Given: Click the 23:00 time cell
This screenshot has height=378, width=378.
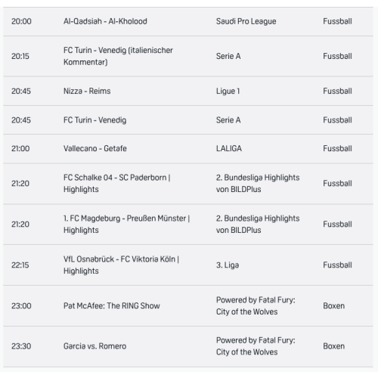Looking at the screenshot, I should pyautogui.click(x=21, y=306).
